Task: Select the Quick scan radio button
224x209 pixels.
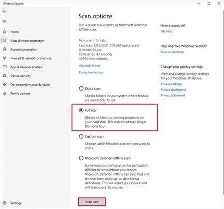Action: point(81,88)
